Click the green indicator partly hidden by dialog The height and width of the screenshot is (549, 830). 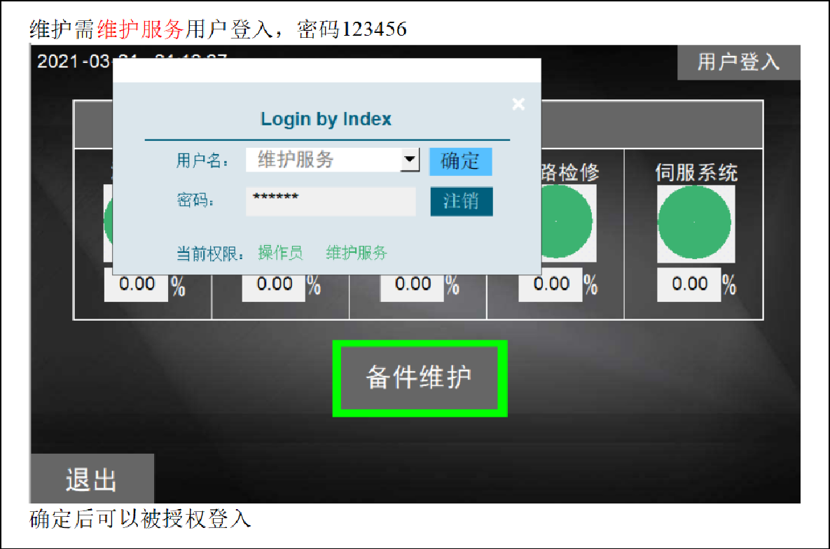108,223
